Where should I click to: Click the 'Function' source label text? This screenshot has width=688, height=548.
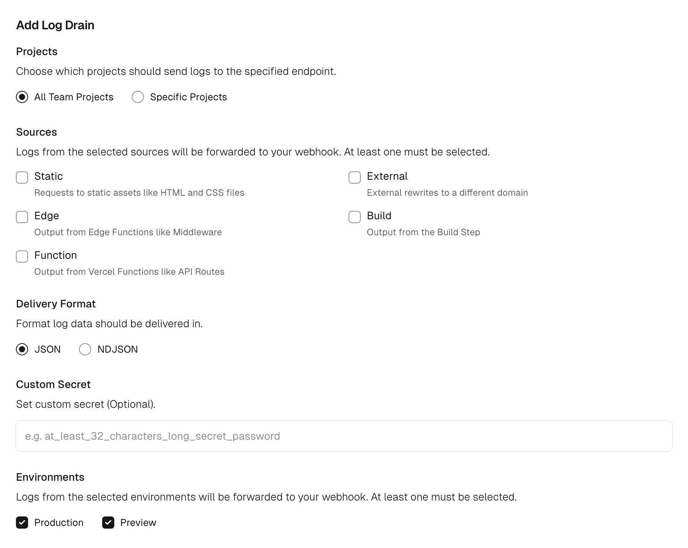tap(55, 255)
